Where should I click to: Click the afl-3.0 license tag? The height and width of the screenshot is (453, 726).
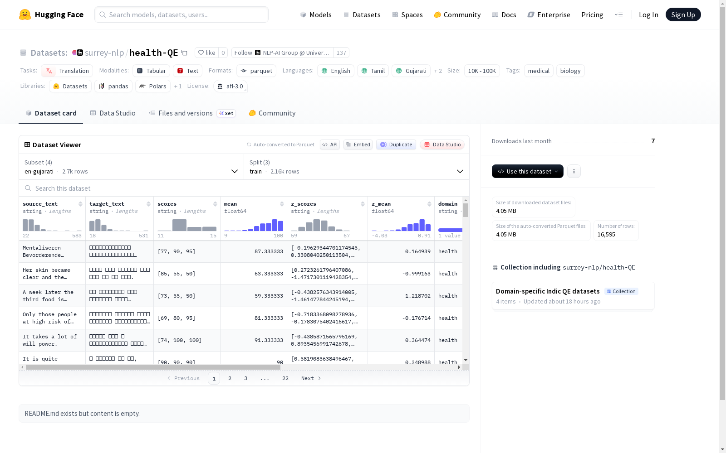[x=230, y=86]
